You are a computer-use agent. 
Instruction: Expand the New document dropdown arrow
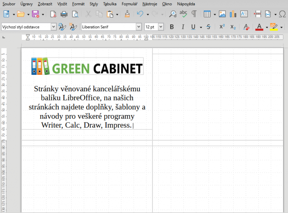click(x=14, y=14)
